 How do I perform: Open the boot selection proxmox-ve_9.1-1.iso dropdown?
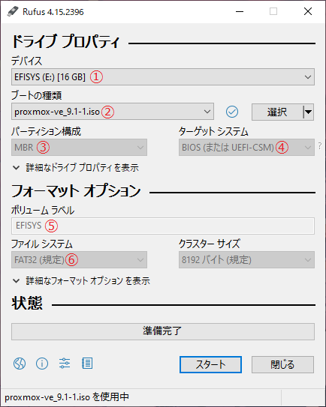click(x=113, y=112)
